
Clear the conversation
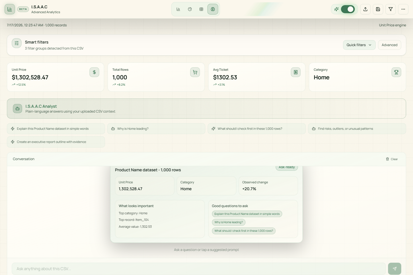[x=392, y=159]
